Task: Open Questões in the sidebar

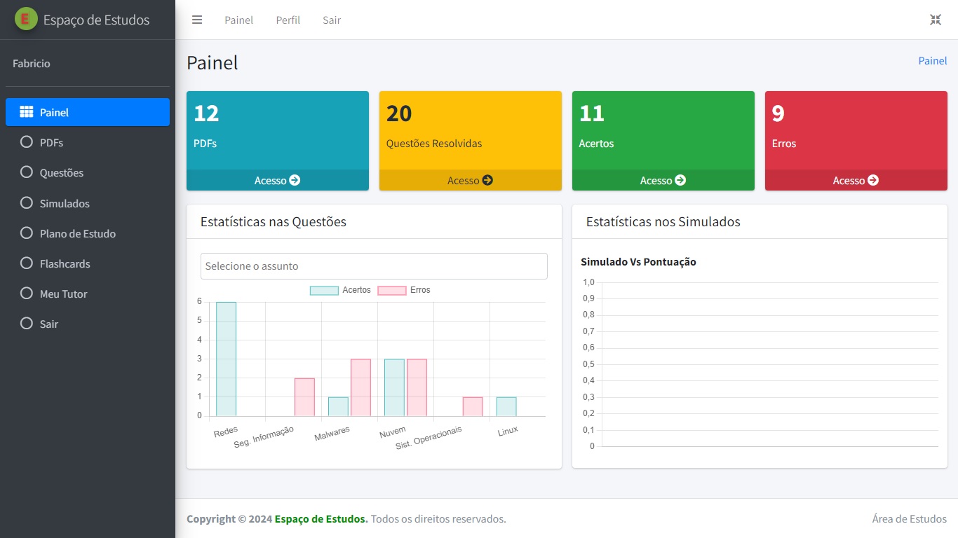Action: pyautogui.click(x=62, y=173)
